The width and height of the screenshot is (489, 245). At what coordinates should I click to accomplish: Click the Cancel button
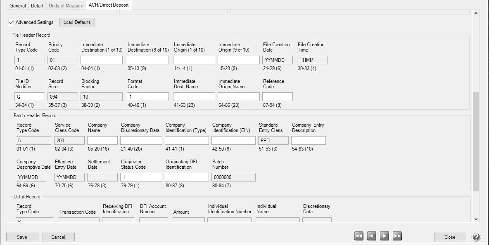coord(58,237)
